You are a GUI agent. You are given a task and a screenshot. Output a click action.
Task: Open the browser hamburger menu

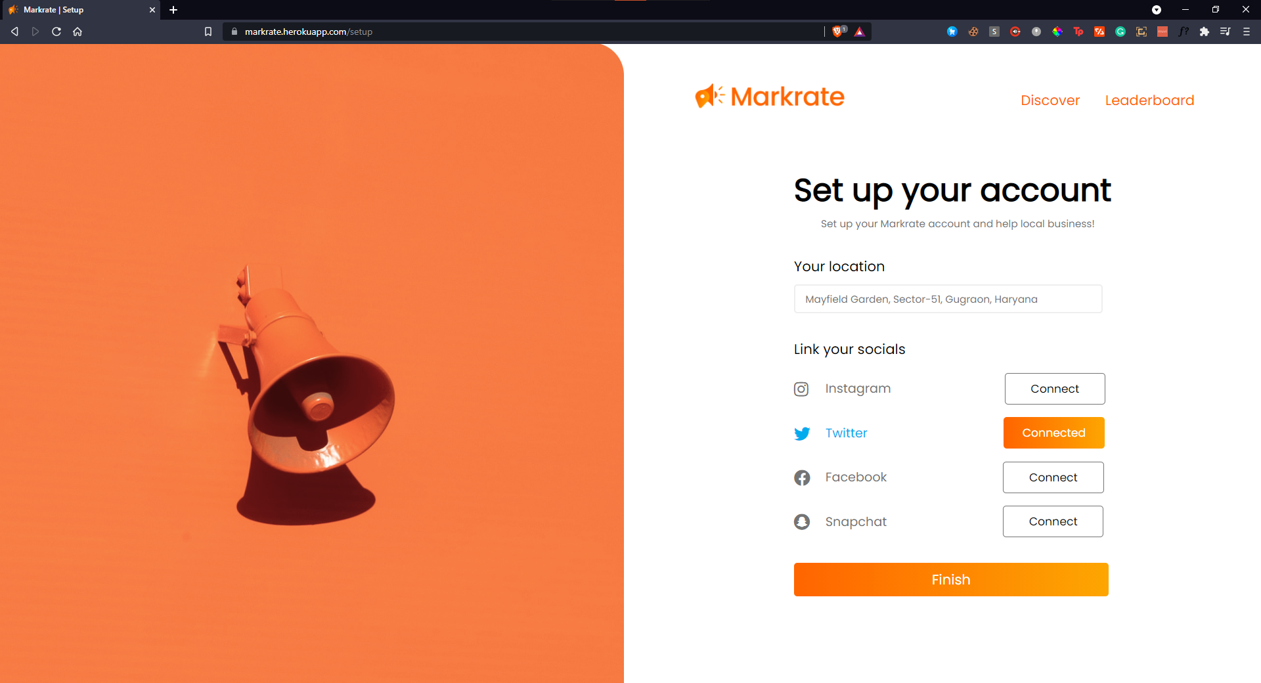tap(1247, 32)
